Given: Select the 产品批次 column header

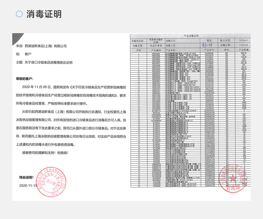Looking at the screenshot, I should 209,50.
